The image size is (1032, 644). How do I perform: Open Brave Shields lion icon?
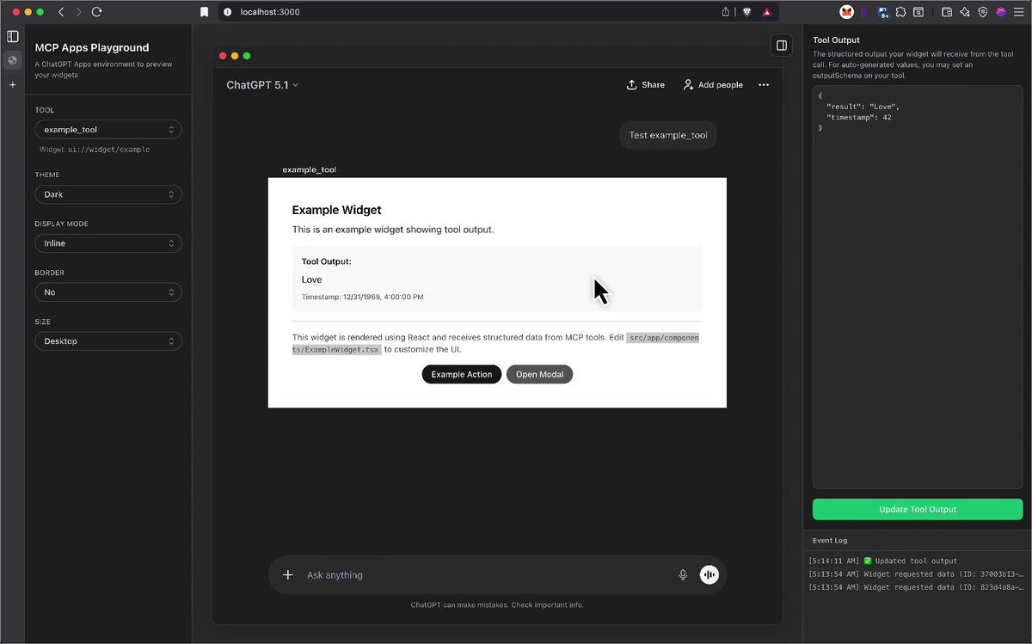point(746,12)
